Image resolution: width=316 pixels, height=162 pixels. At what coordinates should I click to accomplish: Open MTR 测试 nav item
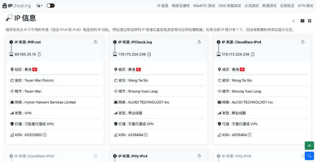(x=305, y=6)
